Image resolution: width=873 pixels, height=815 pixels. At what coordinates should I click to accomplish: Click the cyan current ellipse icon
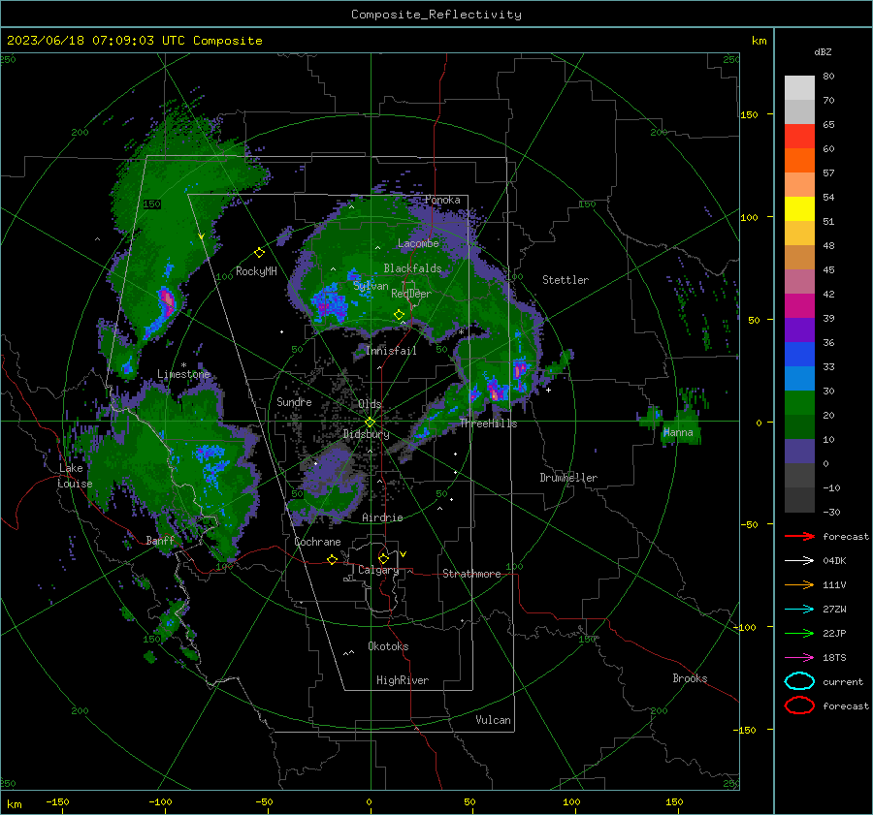tap(799, 681)
